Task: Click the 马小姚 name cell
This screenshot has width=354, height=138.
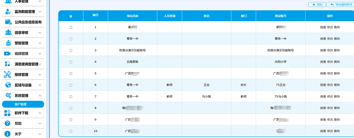Action: tap(207, 97)
